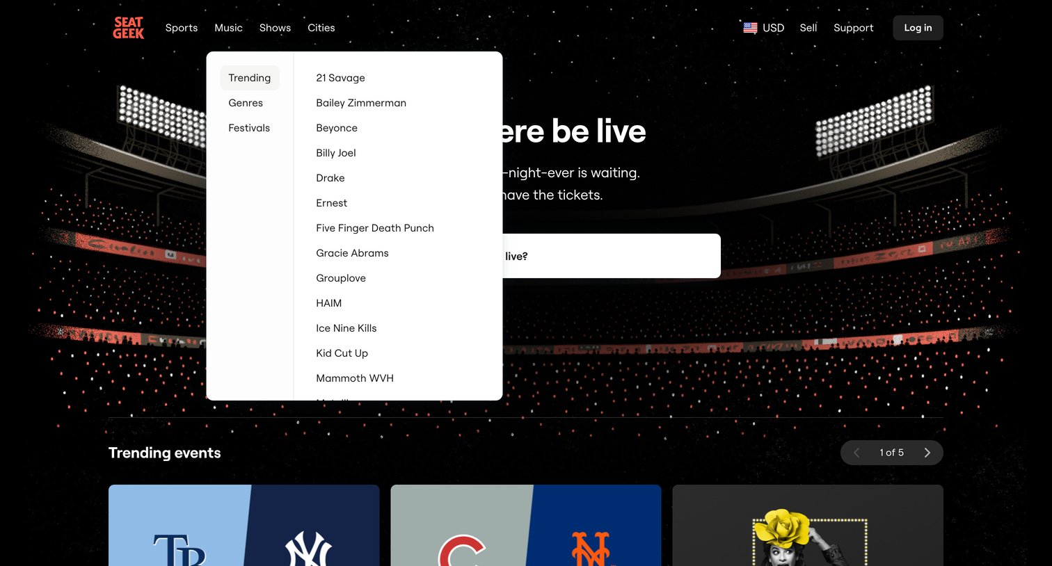Click the event search input field
Image resolution: width=1052 pixels, height=566 pixels.
(x=612, y=256)
